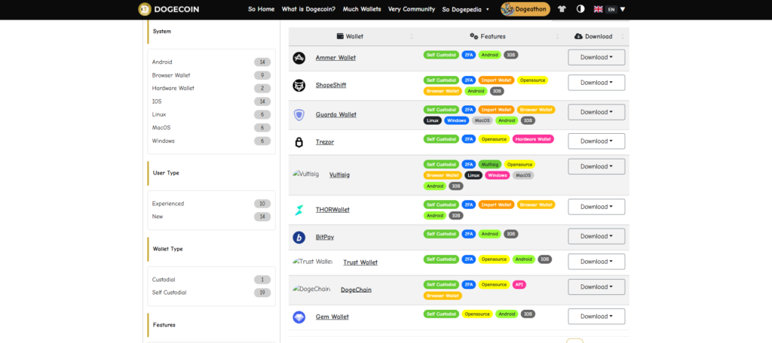Click the Gem Wallet diamond icon
The height and width of the screenshot is (343, 772).
coord(299,317)
